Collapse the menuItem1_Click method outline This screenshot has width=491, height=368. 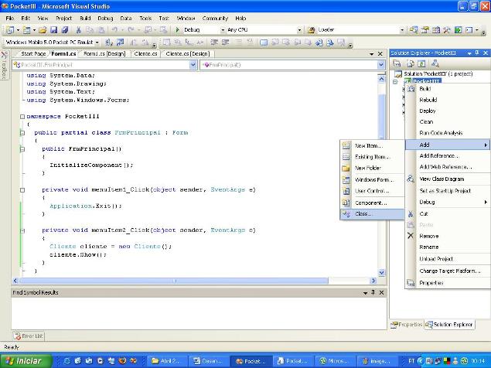[x=22, y=189]
